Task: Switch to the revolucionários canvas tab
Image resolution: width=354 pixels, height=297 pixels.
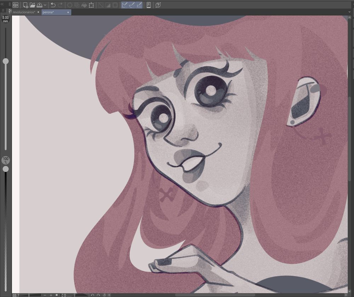Action: click(x=24, y=12)
